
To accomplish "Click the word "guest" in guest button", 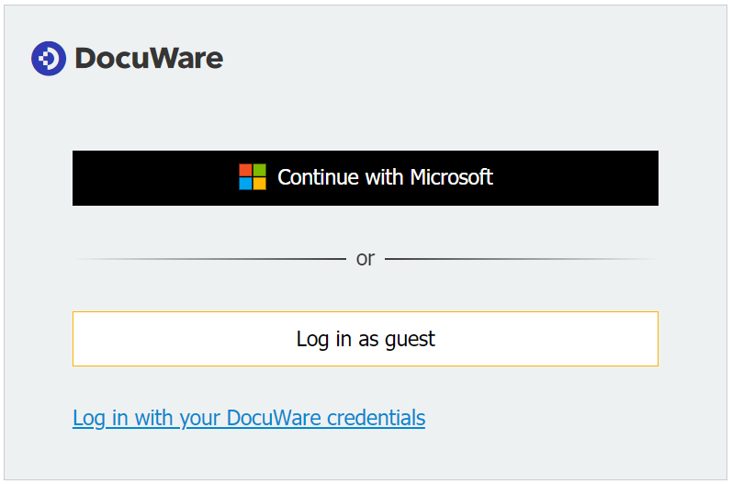I will pos(410,340).
